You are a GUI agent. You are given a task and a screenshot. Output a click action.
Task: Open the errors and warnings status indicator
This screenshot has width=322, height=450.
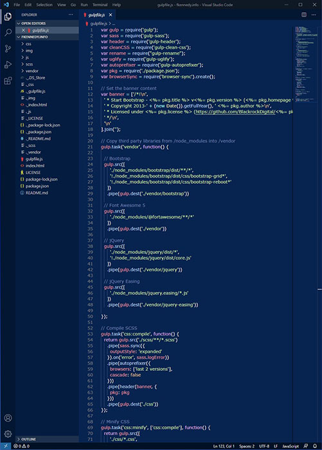coord(22,446)
